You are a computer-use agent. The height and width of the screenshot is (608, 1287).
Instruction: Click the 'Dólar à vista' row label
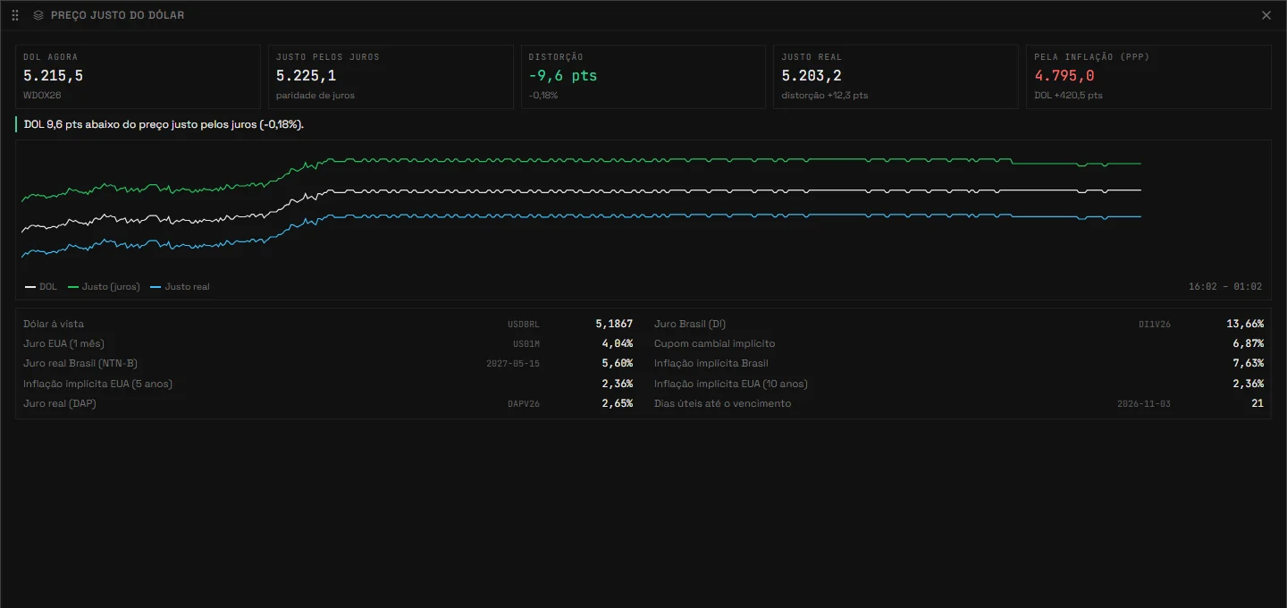tap(54, 324)
